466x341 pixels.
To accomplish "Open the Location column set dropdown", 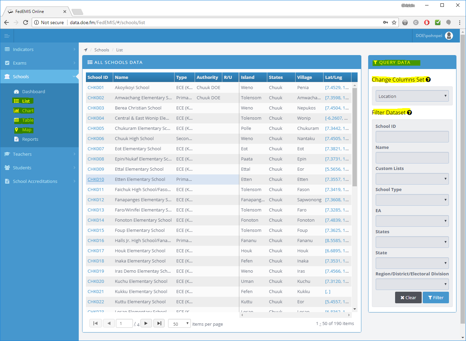I will 412,96.
